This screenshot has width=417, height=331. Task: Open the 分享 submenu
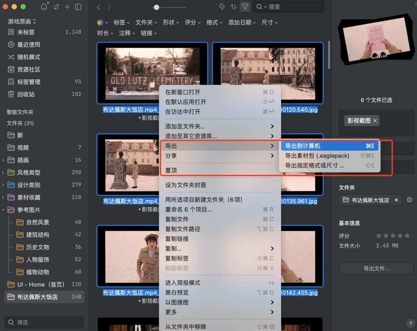click(220, 156)
